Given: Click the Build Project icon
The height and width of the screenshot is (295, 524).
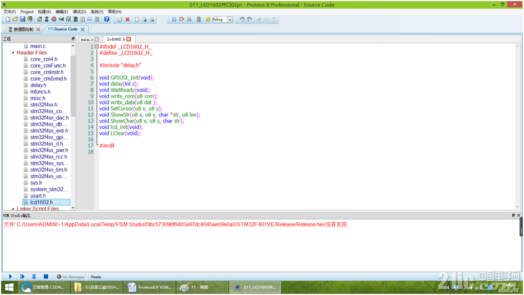Looking at the screenshot, I should pos(174,20).
